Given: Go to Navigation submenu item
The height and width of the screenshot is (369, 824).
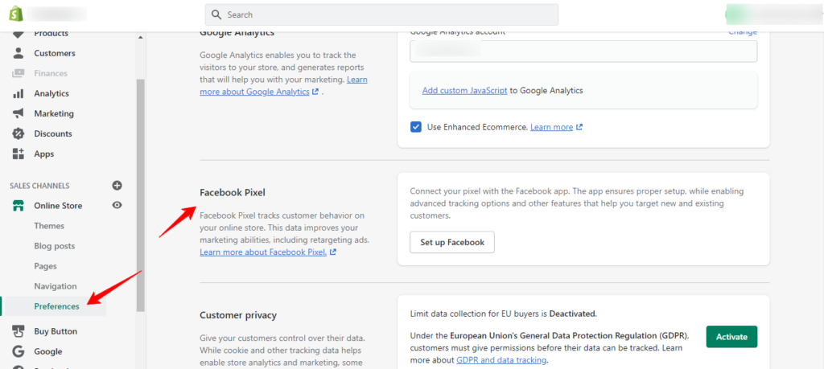Looking at the screenshot, I should tap(56, 286).
